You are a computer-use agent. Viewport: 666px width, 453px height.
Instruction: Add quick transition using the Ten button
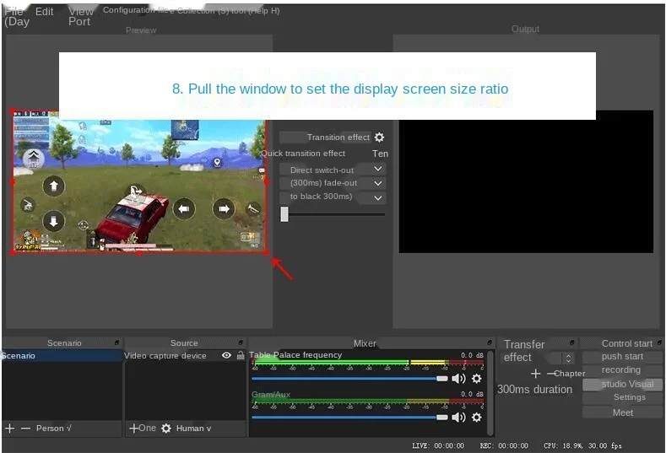click(380, 154)
